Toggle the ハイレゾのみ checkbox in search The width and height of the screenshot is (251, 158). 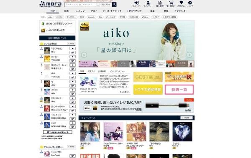pyautogui.click(x=98, y=5)
